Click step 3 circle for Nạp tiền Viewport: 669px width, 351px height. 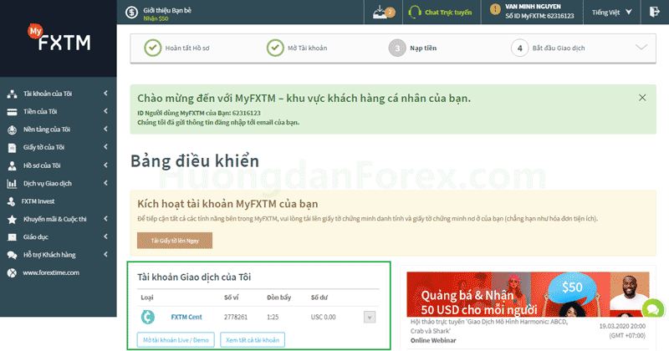coord(396,48)
